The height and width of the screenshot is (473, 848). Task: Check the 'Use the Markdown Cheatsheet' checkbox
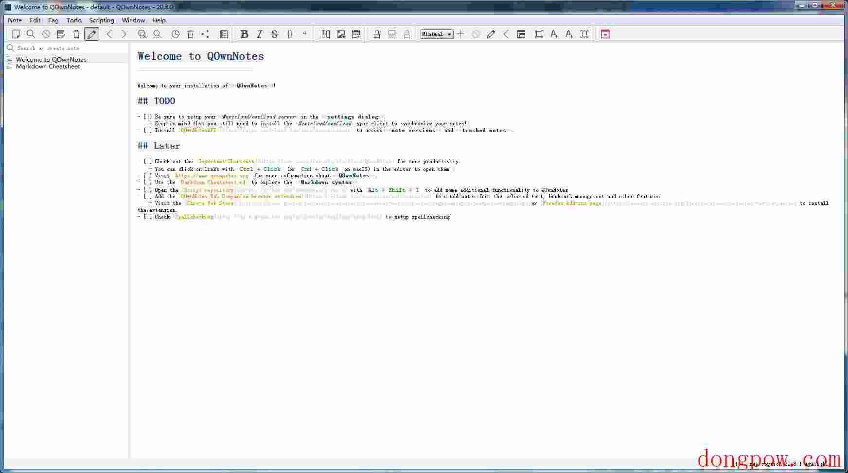tap(148, 182)
